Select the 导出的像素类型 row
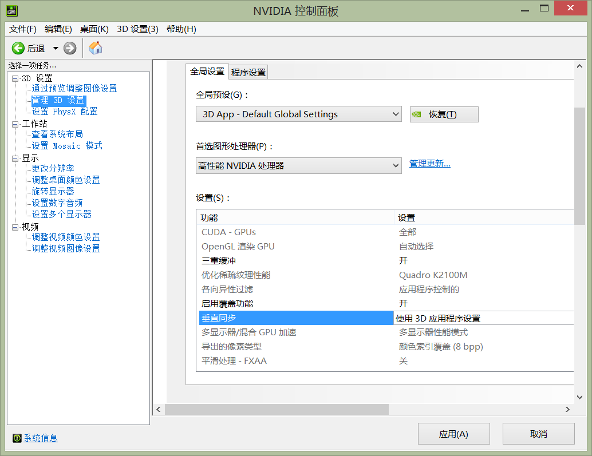This screenshot has width=592, height=456. point(386,347)
